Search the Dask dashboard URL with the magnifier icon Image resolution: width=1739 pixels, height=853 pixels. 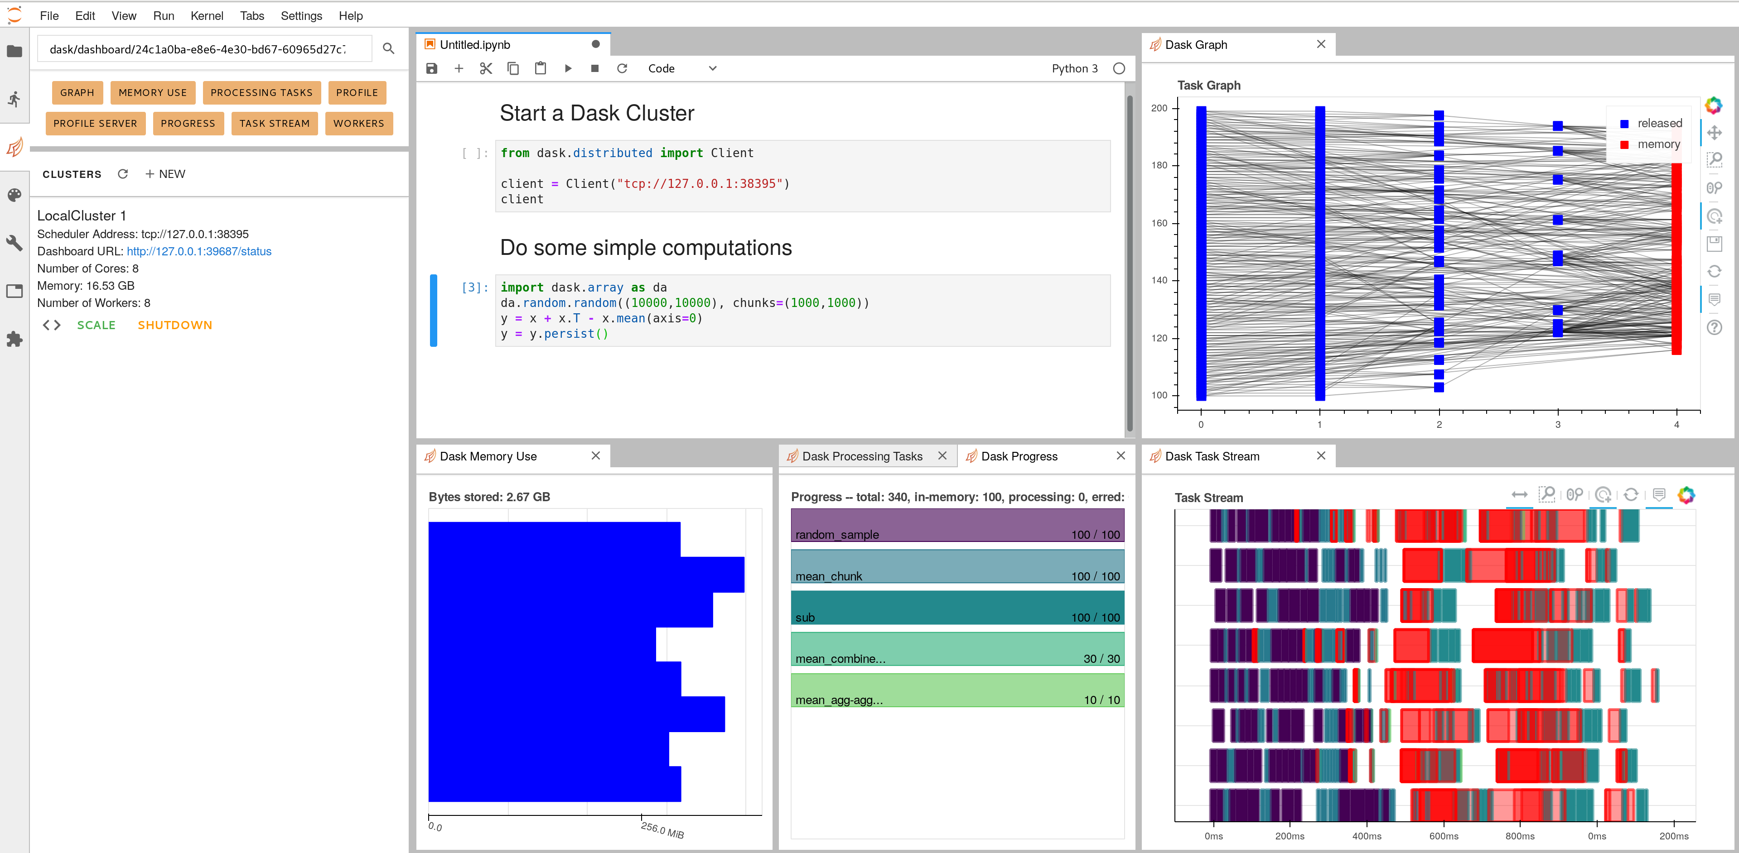[x=388, y=48]
